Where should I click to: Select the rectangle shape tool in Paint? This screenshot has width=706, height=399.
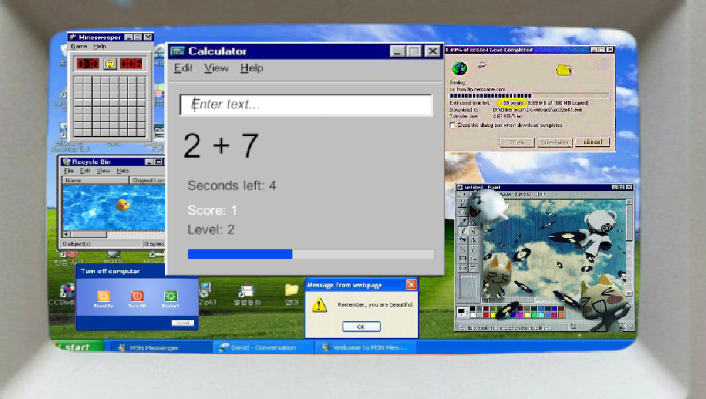pos(463,258)
